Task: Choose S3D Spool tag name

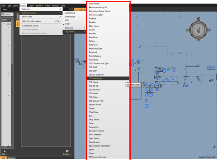Action: click(108, 94)
